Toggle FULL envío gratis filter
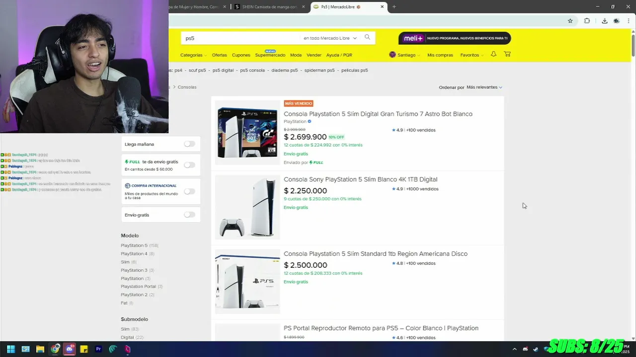Viewport: 636px width, 357px height. [189, 165]
